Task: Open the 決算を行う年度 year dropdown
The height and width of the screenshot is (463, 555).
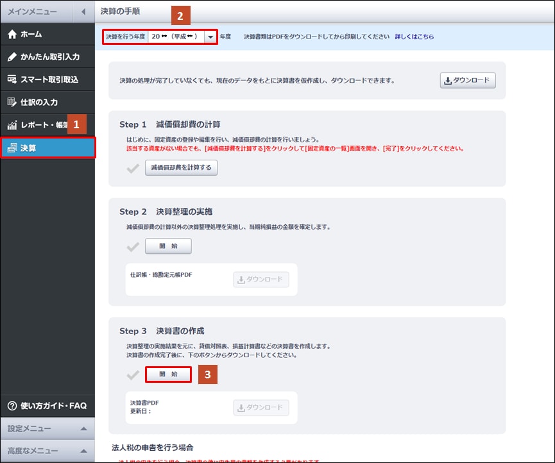Action: (x=210, y=37)
